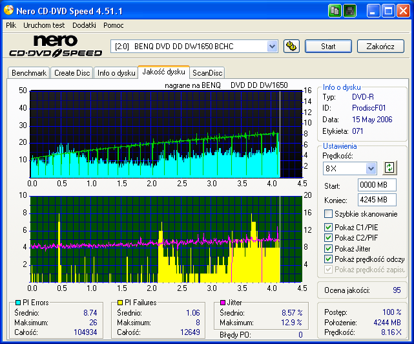
Task: Switch to the Benchmark tab
Action: 29,73
